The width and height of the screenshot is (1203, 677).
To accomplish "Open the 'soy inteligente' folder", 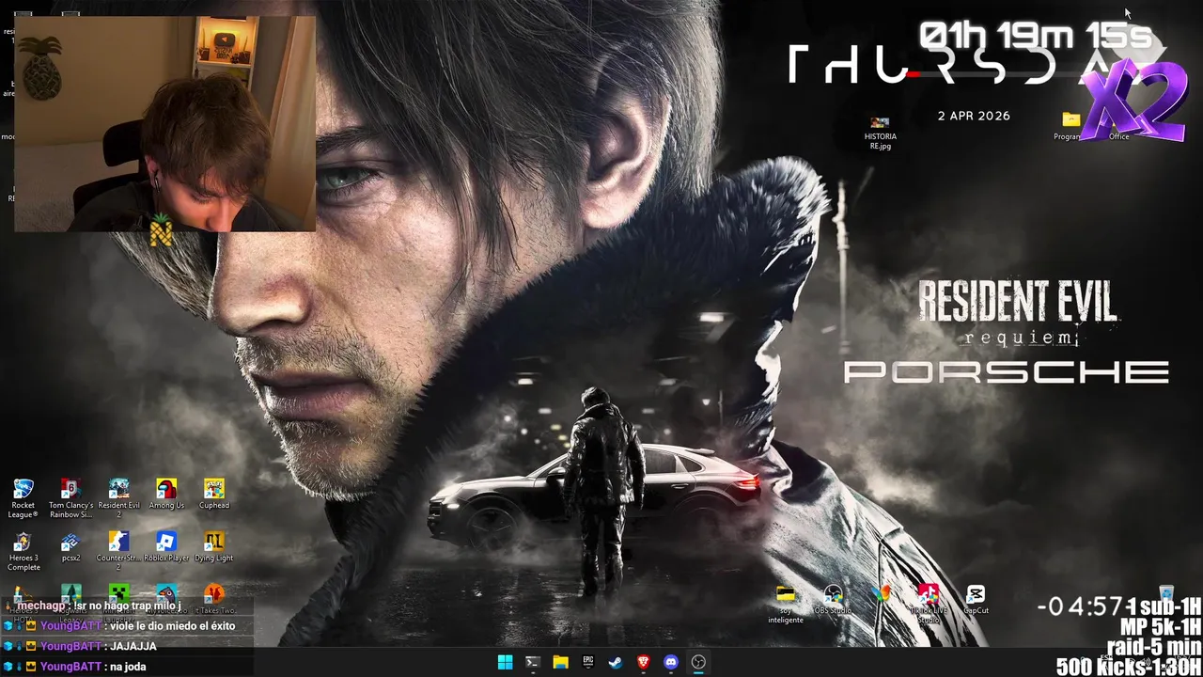I will pos(786,605).
